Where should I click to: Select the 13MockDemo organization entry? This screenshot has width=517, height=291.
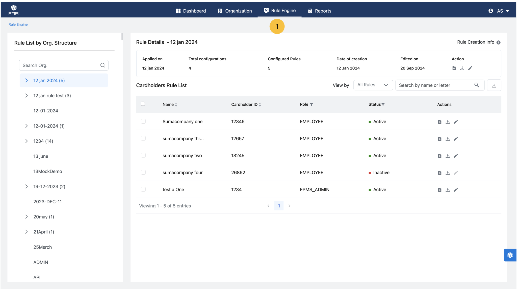pyautogui.click(x=48, y=172)
